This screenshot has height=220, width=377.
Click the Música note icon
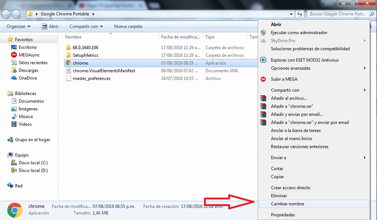(14, 116)
